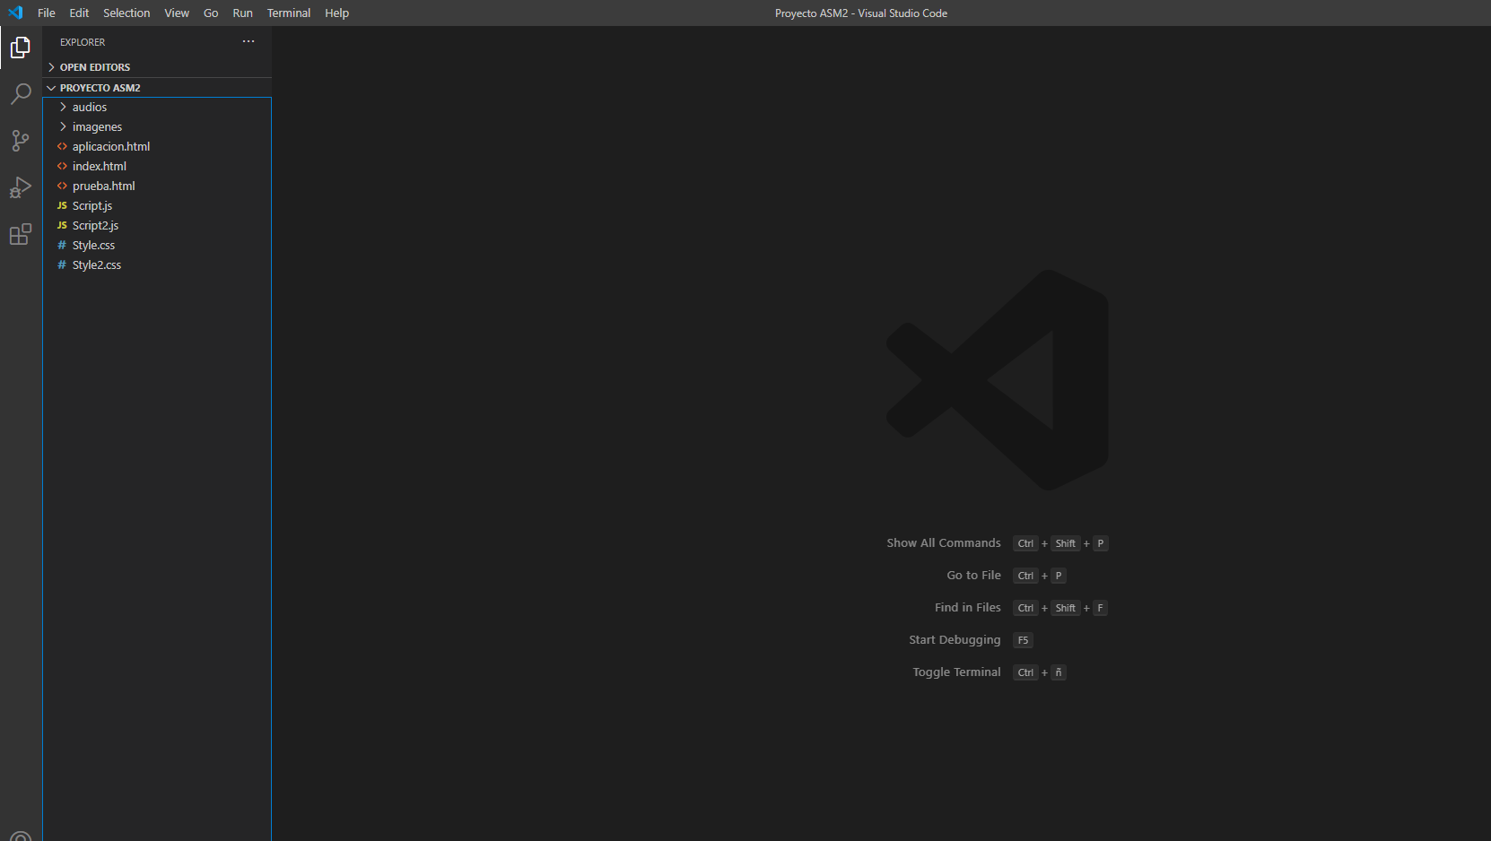Viewport: 1491px width, 841px height.
Task: Open Explorer's more actions ellipsis
Action: 248,41
